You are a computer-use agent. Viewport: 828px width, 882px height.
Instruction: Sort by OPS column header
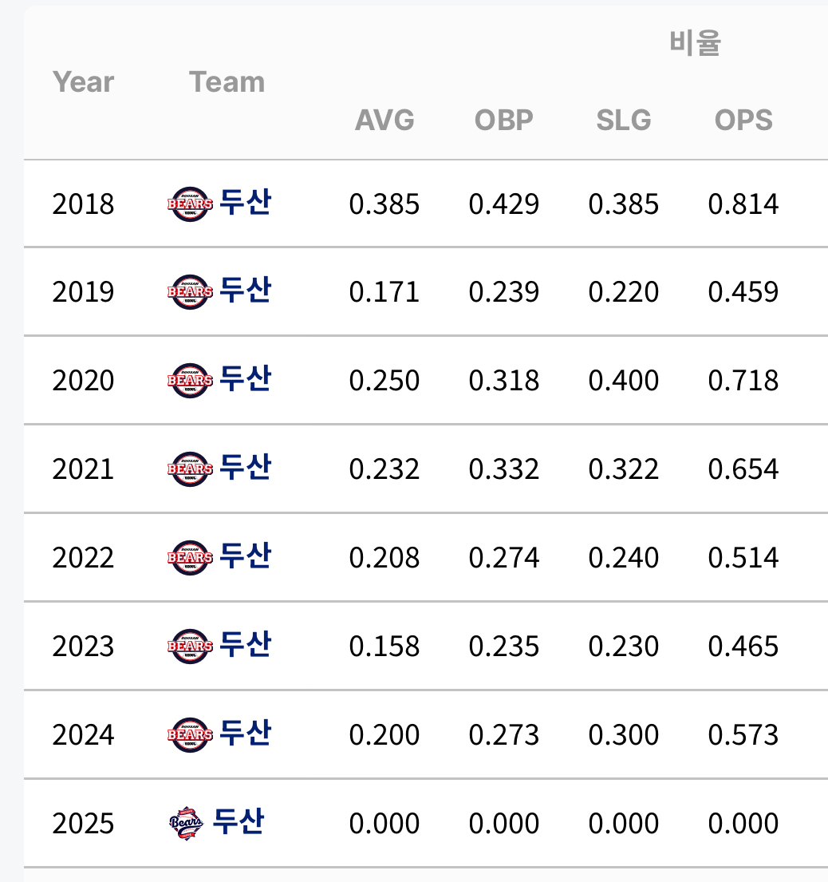pos(743,121)
